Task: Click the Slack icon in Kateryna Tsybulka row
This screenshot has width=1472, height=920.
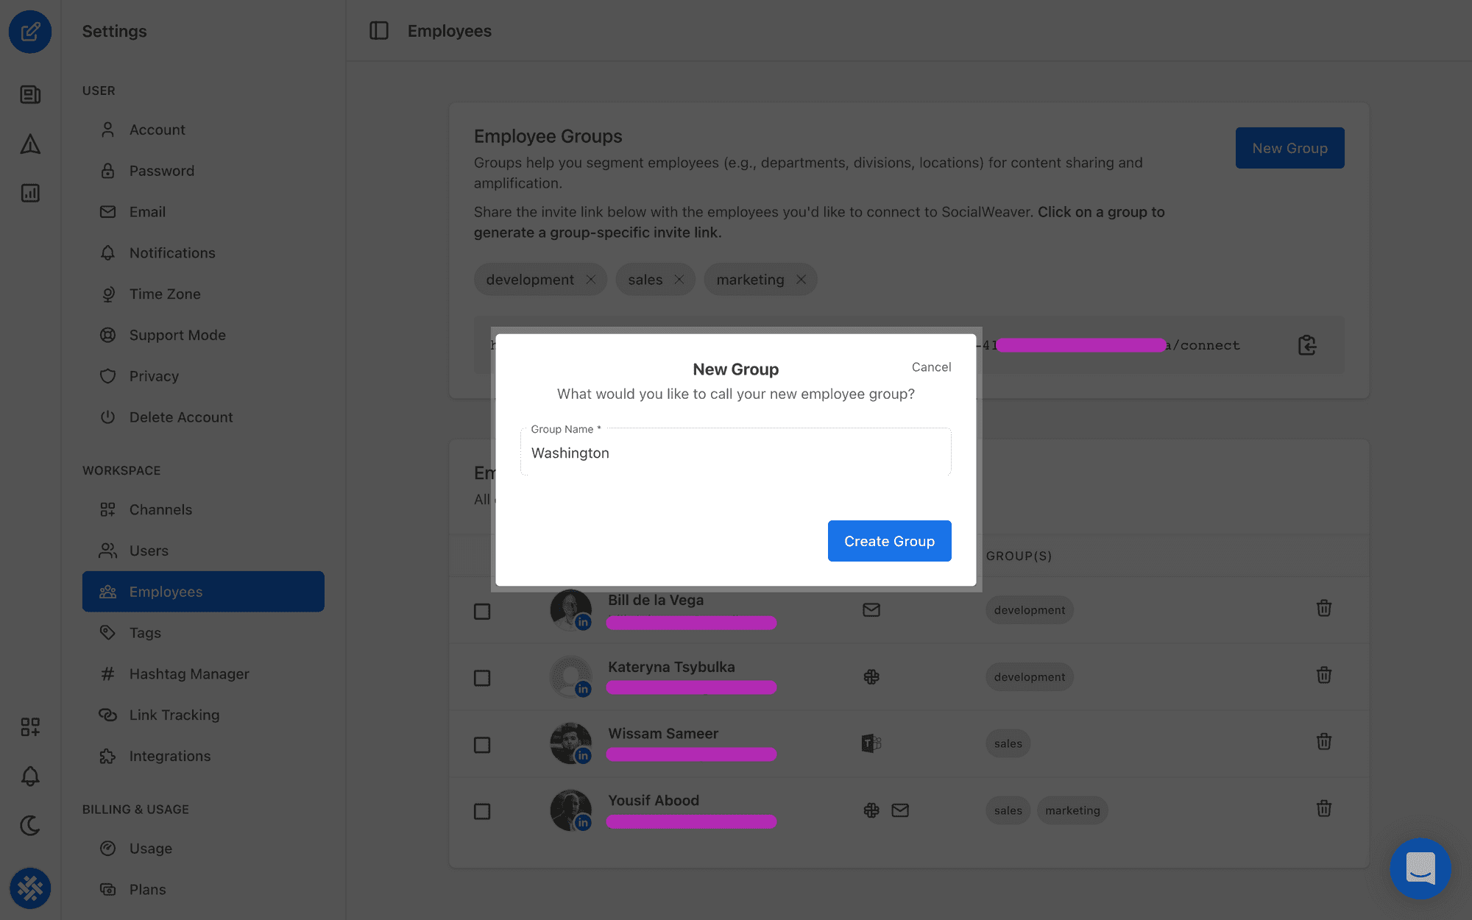Action: pyautogui.click(x=871, y=676)
